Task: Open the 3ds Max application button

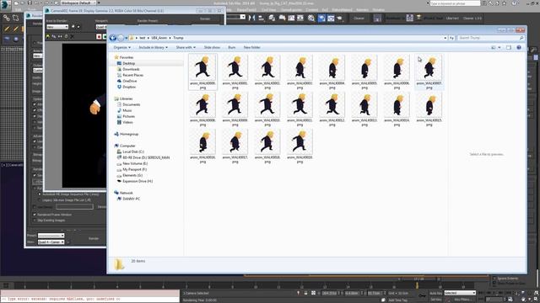Action: click(x=6, y=5)
